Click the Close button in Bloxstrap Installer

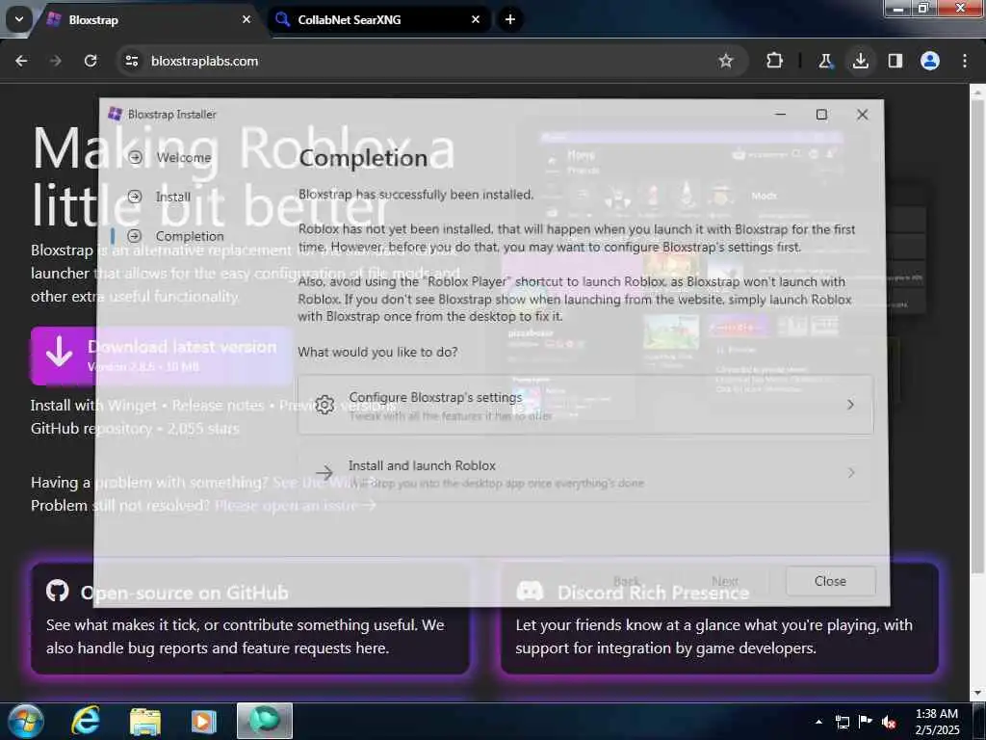point(830,581)
